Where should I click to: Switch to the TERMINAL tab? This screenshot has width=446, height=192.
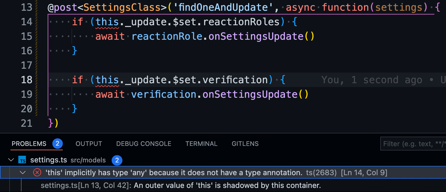tap(201, 144)
